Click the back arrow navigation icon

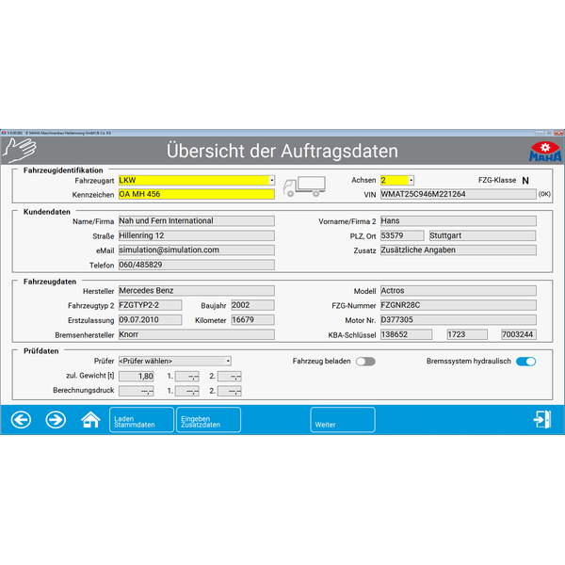pos(21,419)
